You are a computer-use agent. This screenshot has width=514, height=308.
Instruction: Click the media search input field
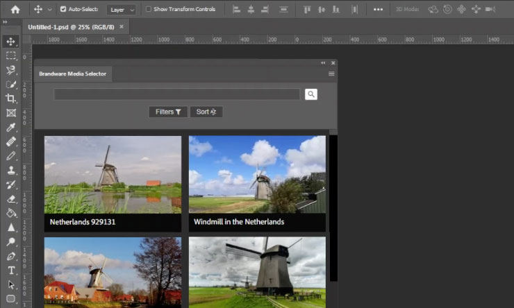tap(176, 94)
